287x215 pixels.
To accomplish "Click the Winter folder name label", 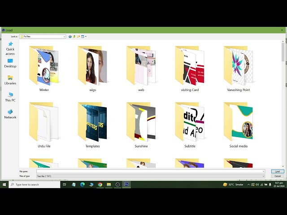I will pos(44,90).
